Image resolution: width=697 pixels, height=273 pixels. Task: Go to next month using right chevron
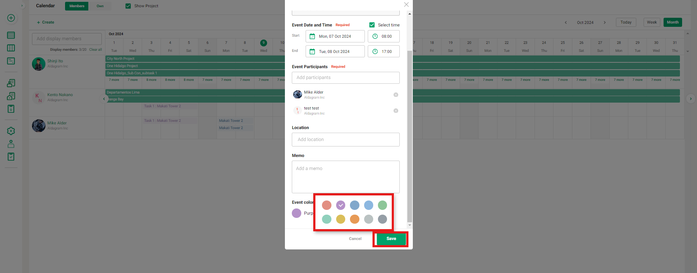(x=605, y=22)
